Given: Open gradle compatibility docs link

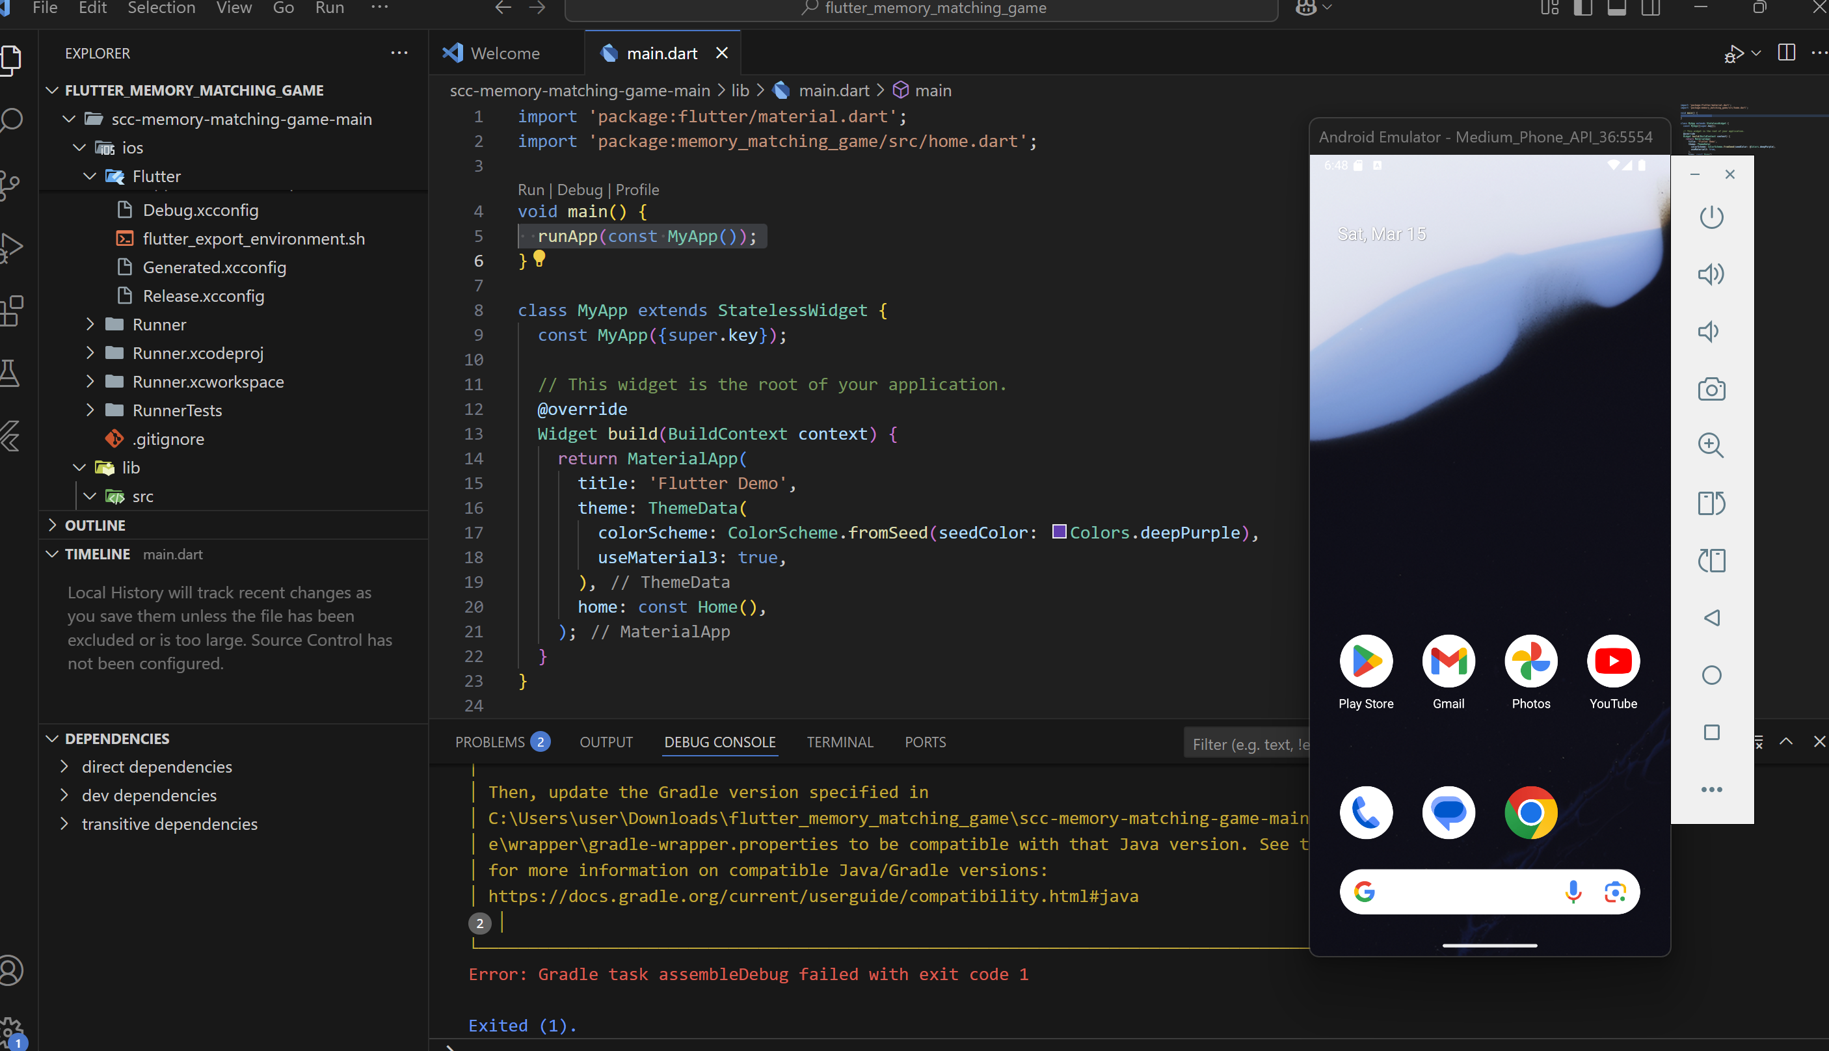Looking at the screenshot, I should pyautogui.click(x=814, y=896).
